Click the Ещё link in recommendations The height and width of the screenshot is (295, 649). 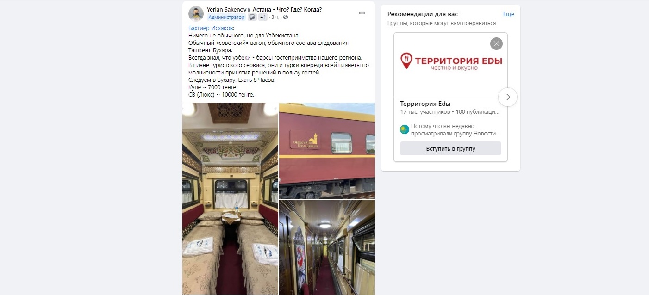[508, 14]
